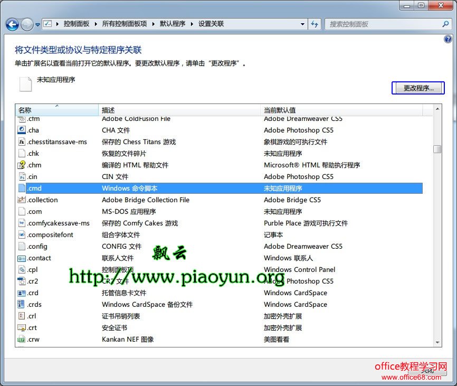This screenshot has width=457, height=386.
Task: Select Kankan NEF 图像 description
Action: click(128, 340)
